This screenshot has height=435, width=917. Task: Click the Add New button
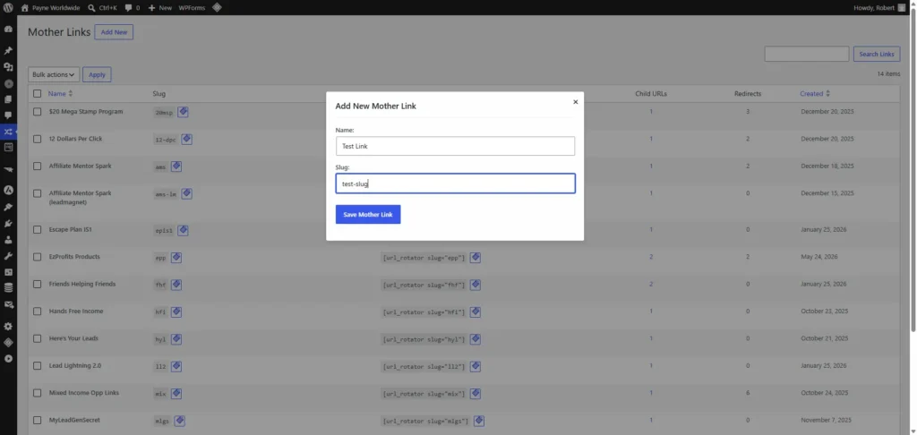coord(114,32)
